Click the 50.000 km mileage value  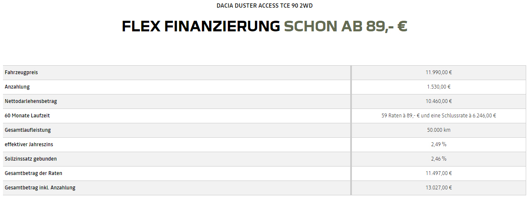click(439, 130)
